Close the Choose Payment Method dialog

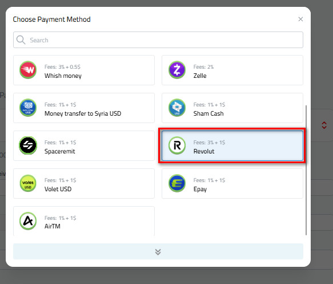(x=300, y=19)
